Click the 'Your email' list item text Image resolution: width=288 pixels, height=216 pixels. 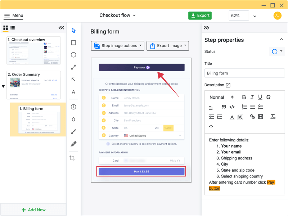(x=231, y=152)
